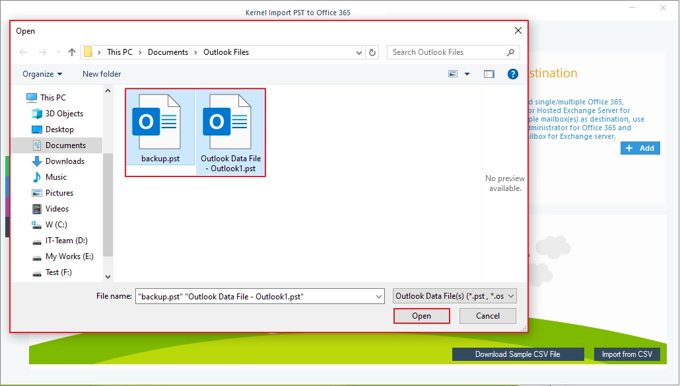Create a New folder
The image size is (680, 386).
click(x=102, y=74)
